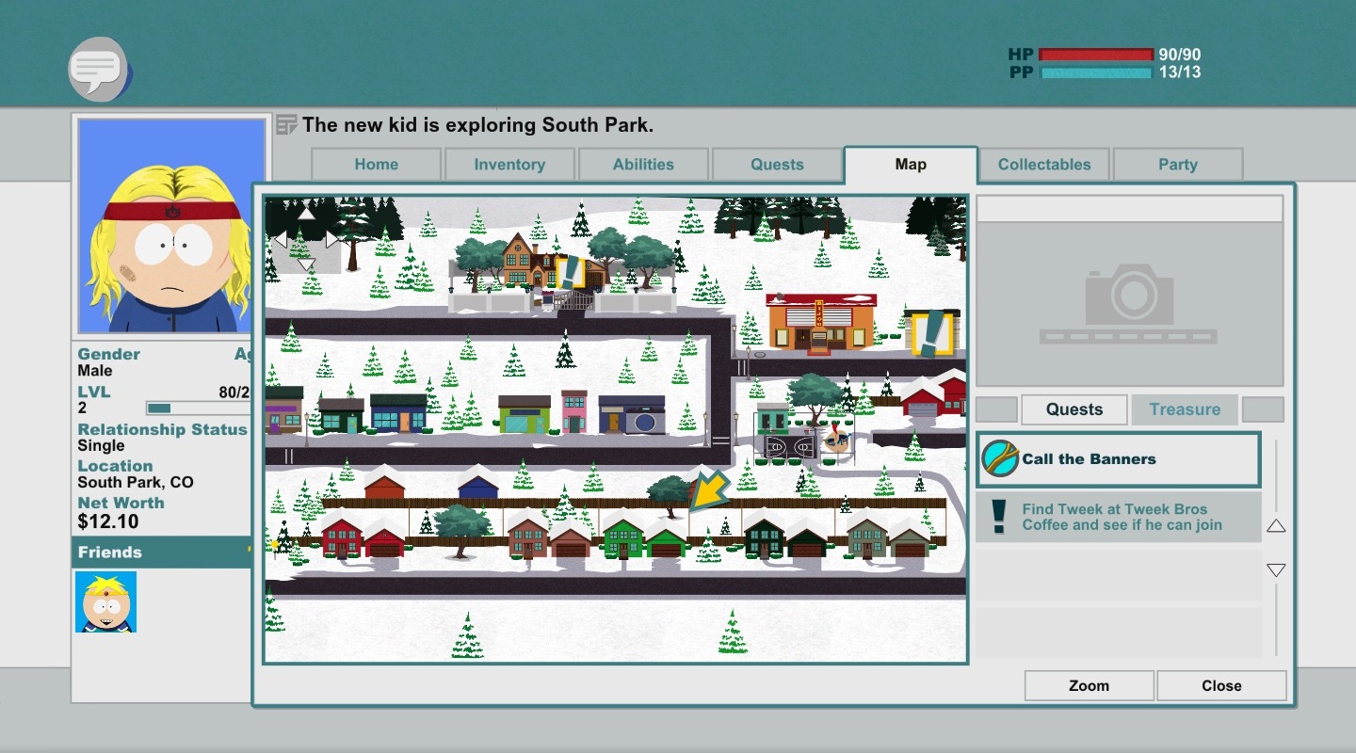Toggle the map list to Quests

tap(1074, 409)
